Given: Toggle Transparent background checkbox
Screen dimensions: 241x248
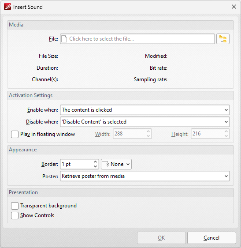Looking at the screenshot, I should 15,206.
